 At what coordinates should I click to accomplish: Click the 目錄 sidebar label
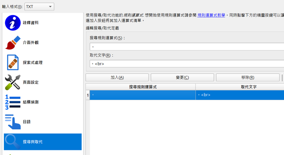27,122
